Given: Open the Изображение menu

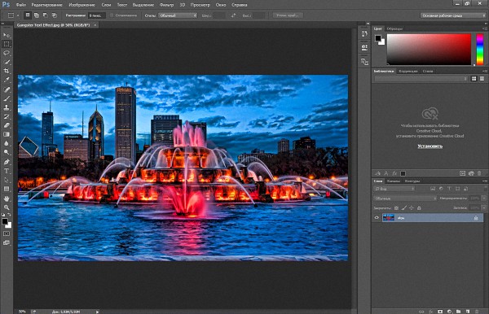Looking at the screenshot, I should click(81, 5).
